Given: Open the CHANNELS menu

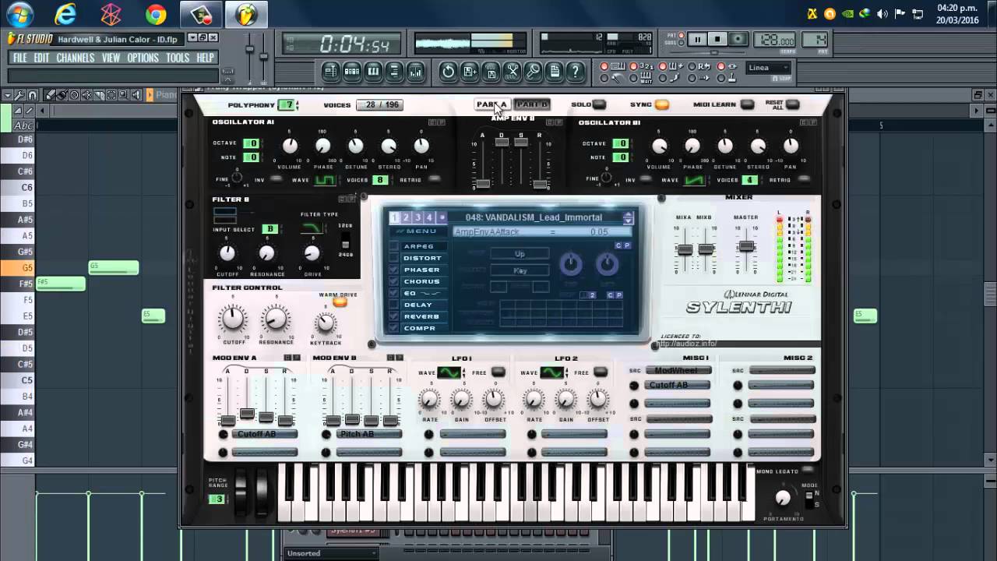Looking at the screenshot, I should tap(76, 58).
